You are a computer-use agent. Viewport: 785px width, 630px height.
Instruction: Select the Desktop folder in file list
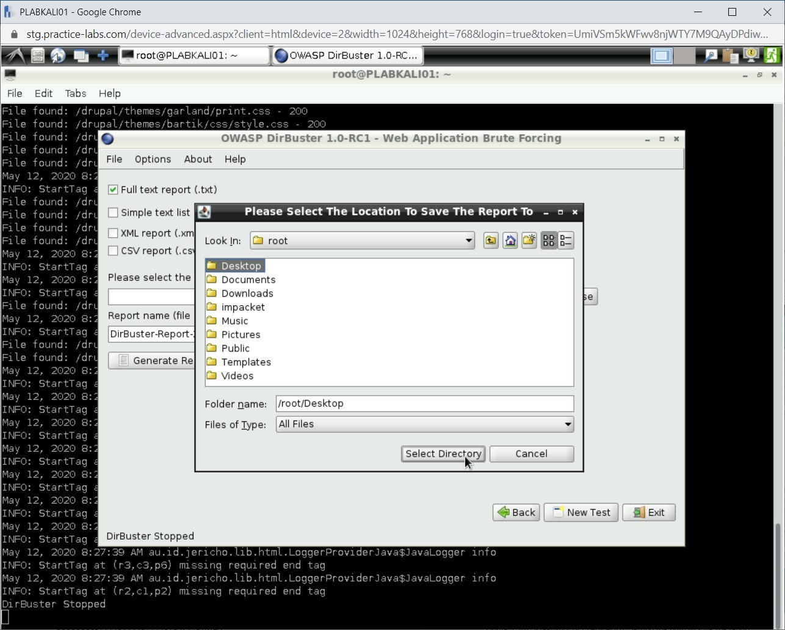pyautogui.click(x=242, y=266)
